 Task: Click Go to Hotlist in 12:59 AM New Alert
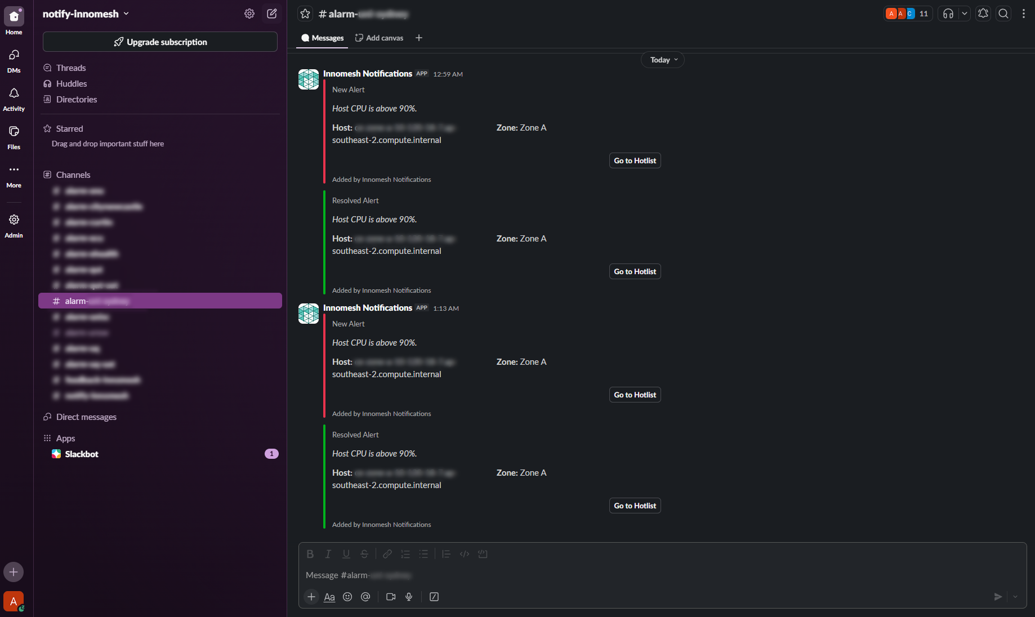coord(635,160)
